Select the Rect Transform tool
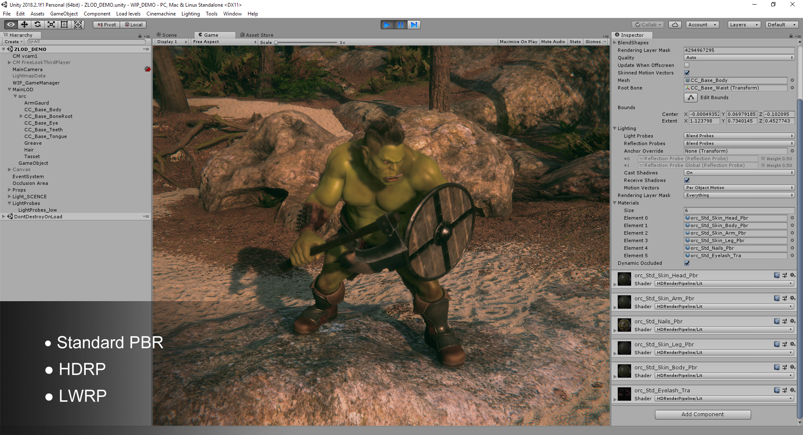This screenshot has height=435, width=803. pyautogui.click(x=64, y=25)
